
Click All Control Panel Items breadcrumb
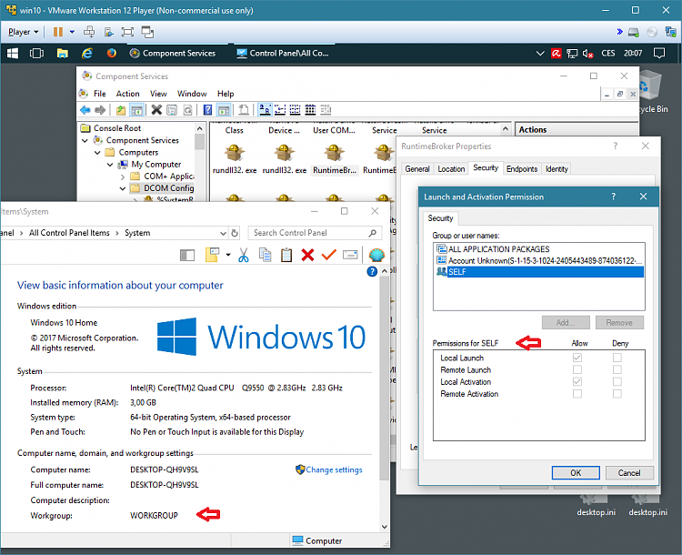(69, 233)
